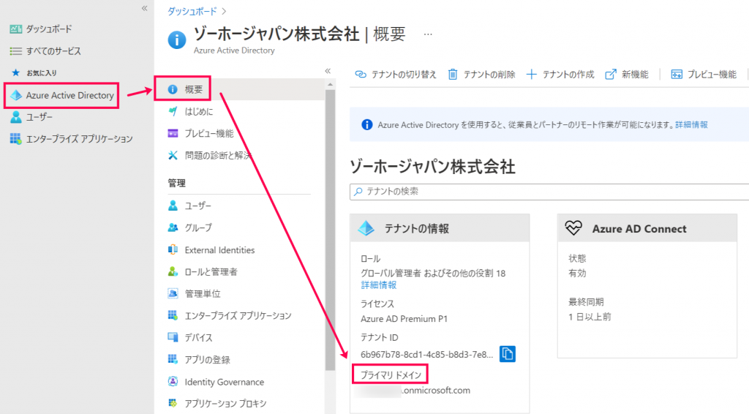This screenshot has height=414, width=749.
Task: Click the お気に入り star icon
Action: click(16, 72)
